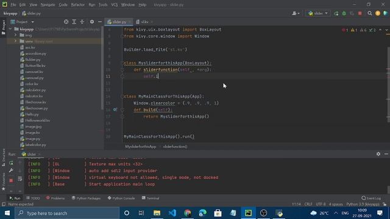Switch to the sl.kv editor tab
Screen dimensions: 390x219
tap(144, 22)
